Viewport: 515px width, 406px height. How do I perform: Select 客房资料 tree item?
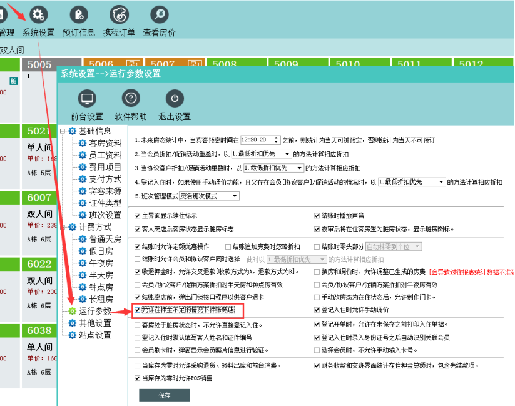105,143
